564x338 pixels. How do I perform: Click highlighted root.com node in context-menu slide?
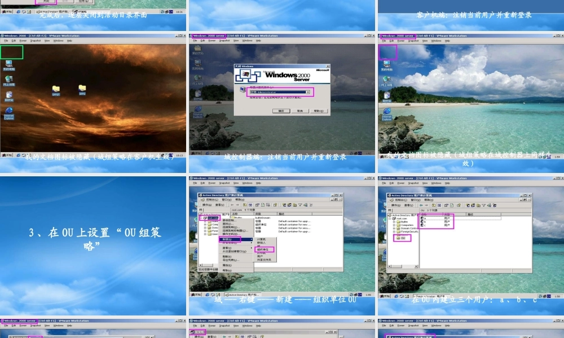(x=213, y=217)
